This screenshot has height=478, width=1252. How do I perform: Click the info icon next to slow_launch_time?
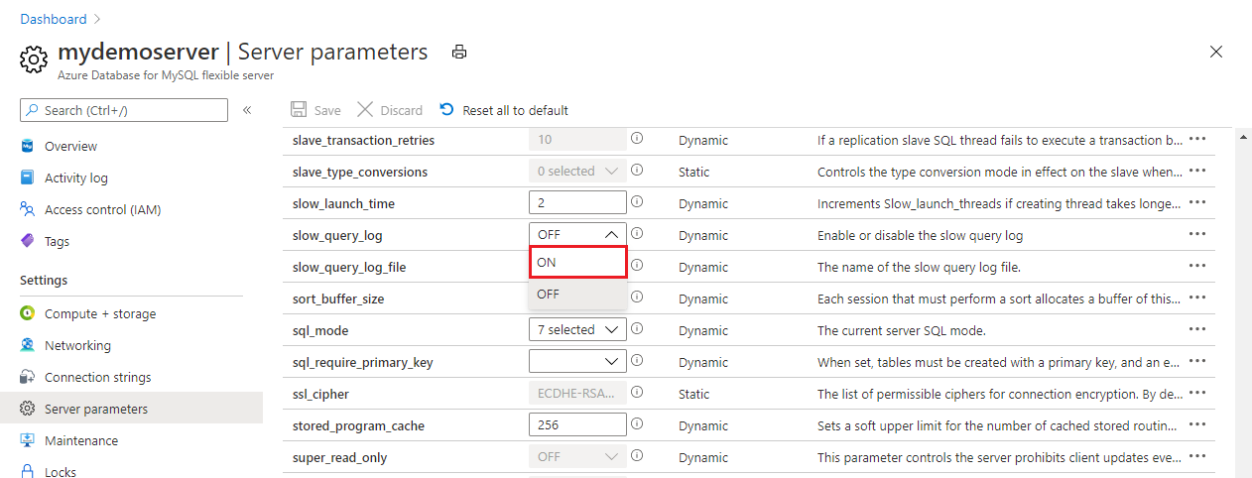pyautogui.click(x=637, y=202)
